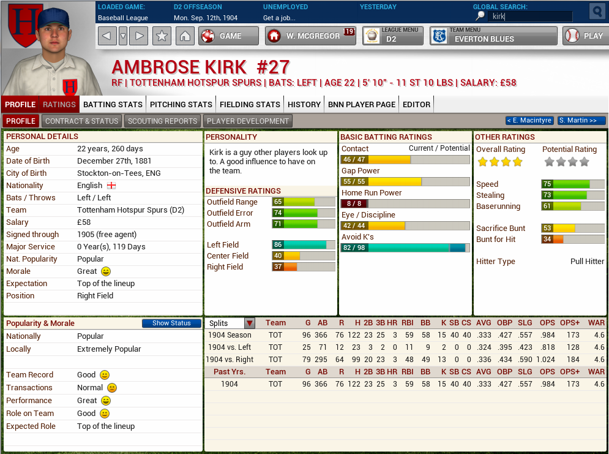609x454 pixels.
Task: Click the home icon in the navigation bar
Action: [x=187, y=36]
